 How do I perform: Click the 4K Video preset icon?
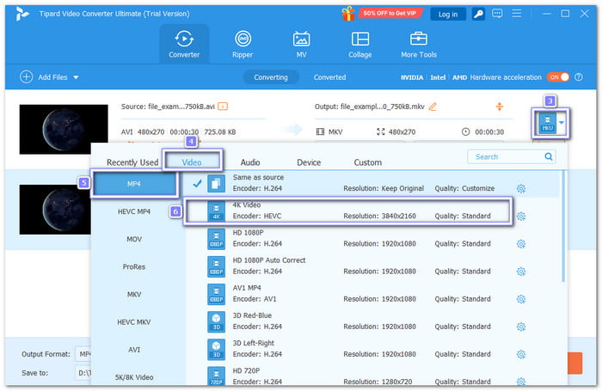click(216, 211)
